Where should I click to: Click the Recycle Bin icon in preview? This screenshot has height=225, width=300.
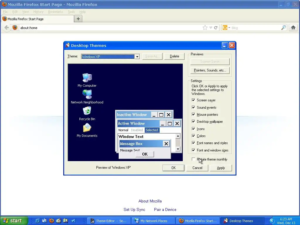coord(87,111)
